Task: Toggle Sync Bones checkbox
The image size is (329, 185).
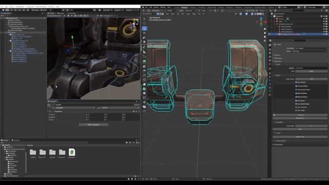Action: click(x=296, y=101)
